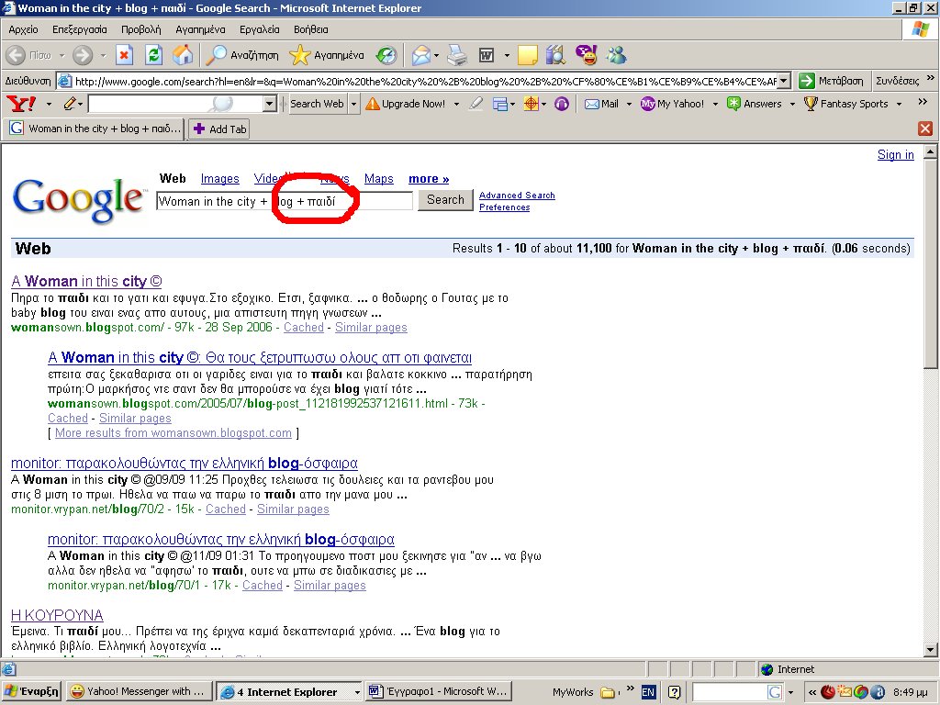The width and height of the screenshot is (940, 705).
Task: Expand the Search Web dropdown arrow
Action: pyautogui.click(x=353, y=105)
